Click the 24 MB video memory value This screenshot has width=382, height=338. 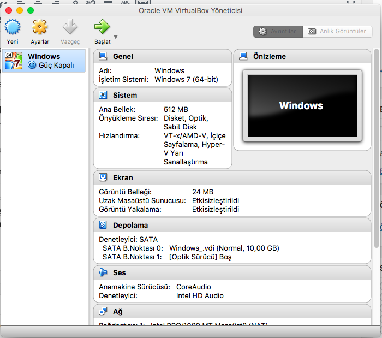202,192
